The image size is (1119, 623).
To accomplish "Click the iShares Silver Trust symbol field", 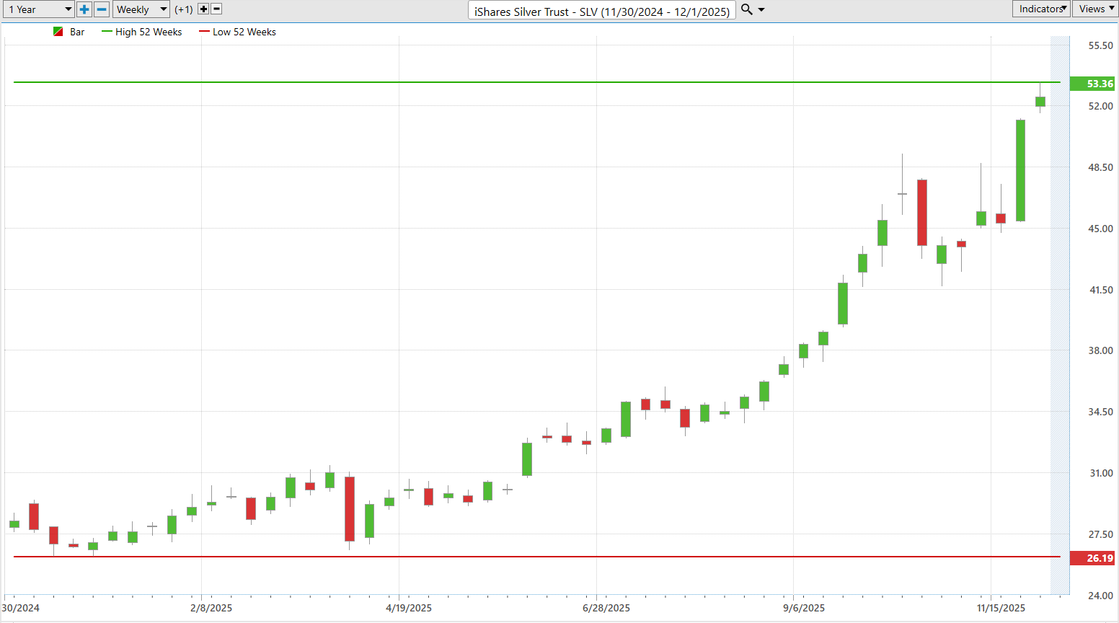I will [x=602, y=11].
